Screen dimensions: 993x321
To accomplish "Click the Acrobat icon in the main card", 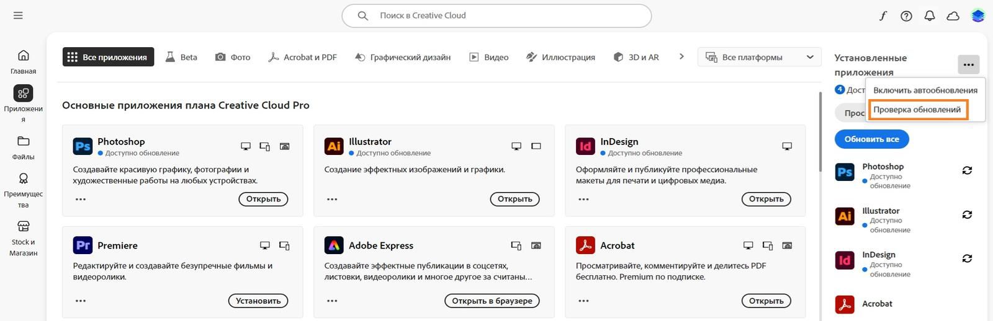I will coord(585,245).
